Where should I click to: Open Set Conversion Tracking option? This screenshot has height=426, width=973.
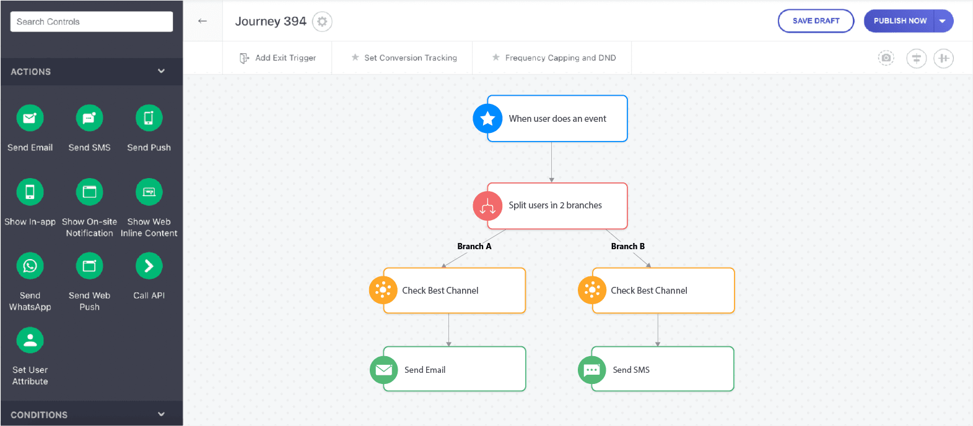click(x=404, y=58)
